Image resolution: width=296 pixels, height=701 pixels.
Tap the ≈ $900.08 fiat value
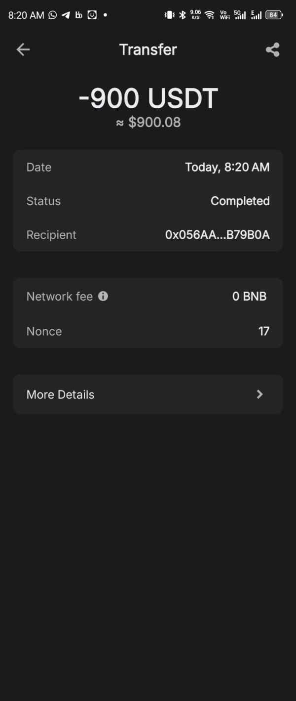(148, 123)
